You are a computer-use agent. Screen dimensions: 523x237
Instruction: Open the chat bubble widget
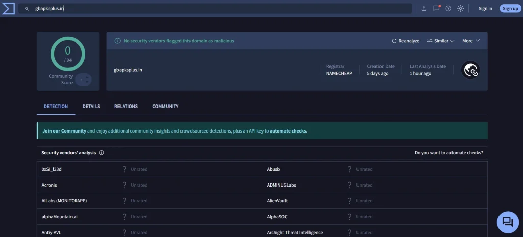pyautogui.click(x=508, y=222)
